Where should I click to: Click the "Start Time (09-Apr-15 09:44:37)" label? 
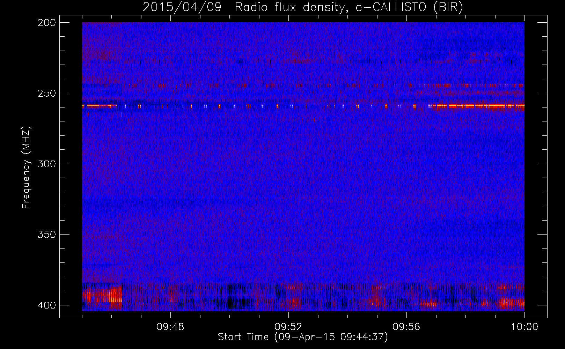point(303,337)
